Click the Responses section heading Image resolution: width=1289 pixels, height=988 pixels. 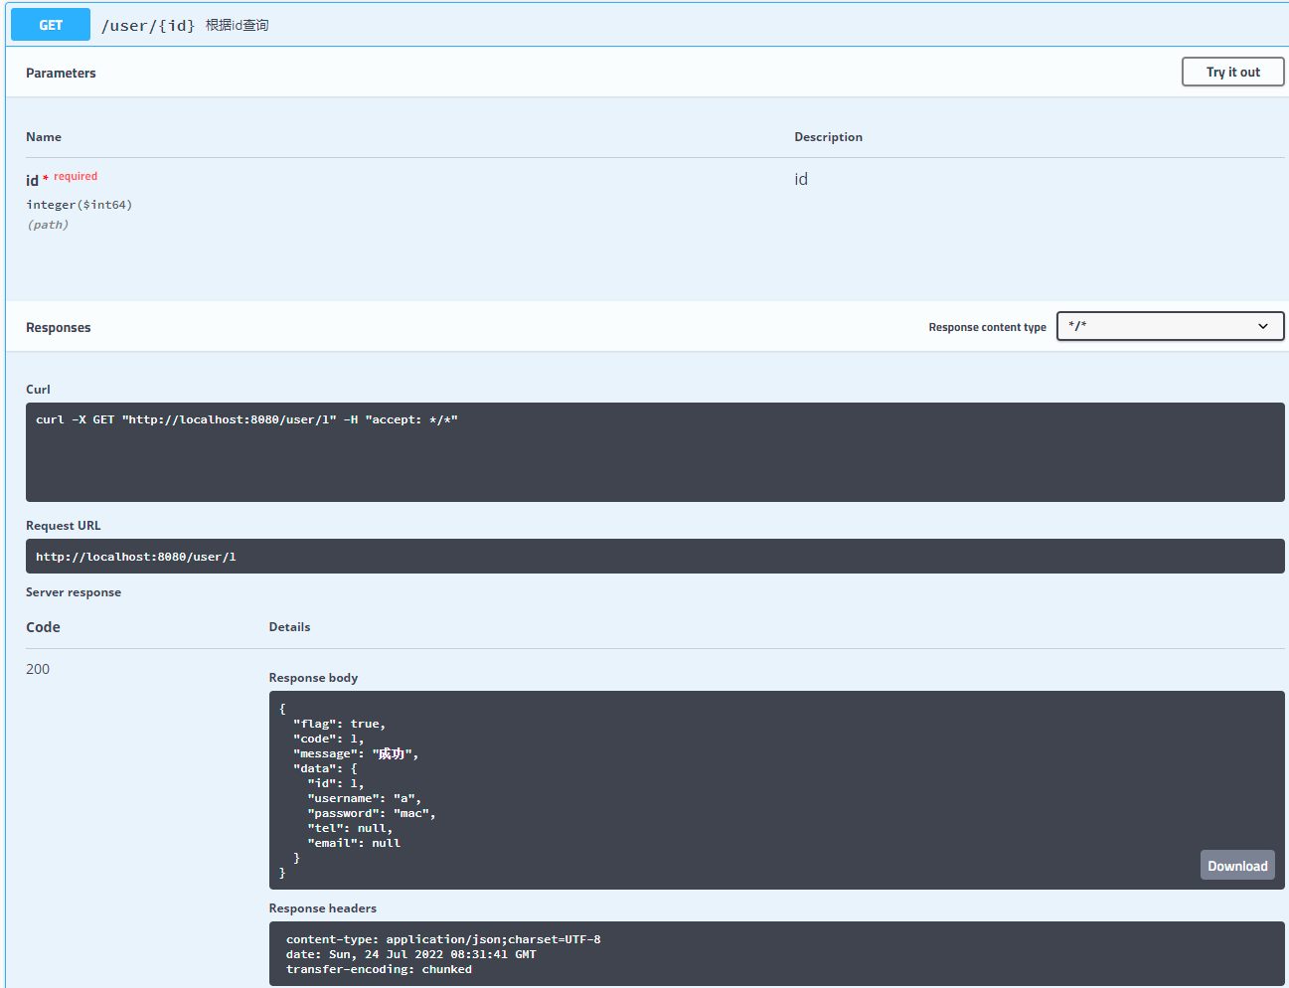(x=58, y=327)
